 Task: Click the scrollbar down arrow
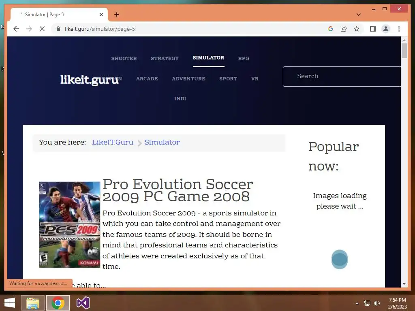click(x=404, y=284)
